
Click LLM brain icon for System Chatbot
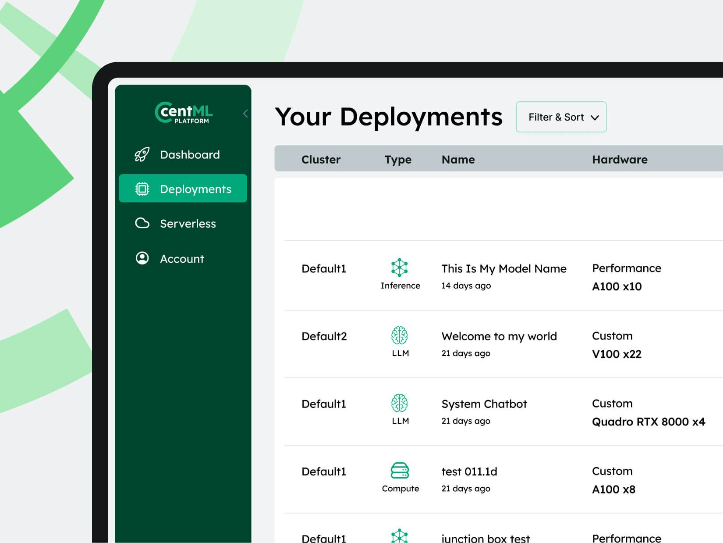click(x=400, y=403)
